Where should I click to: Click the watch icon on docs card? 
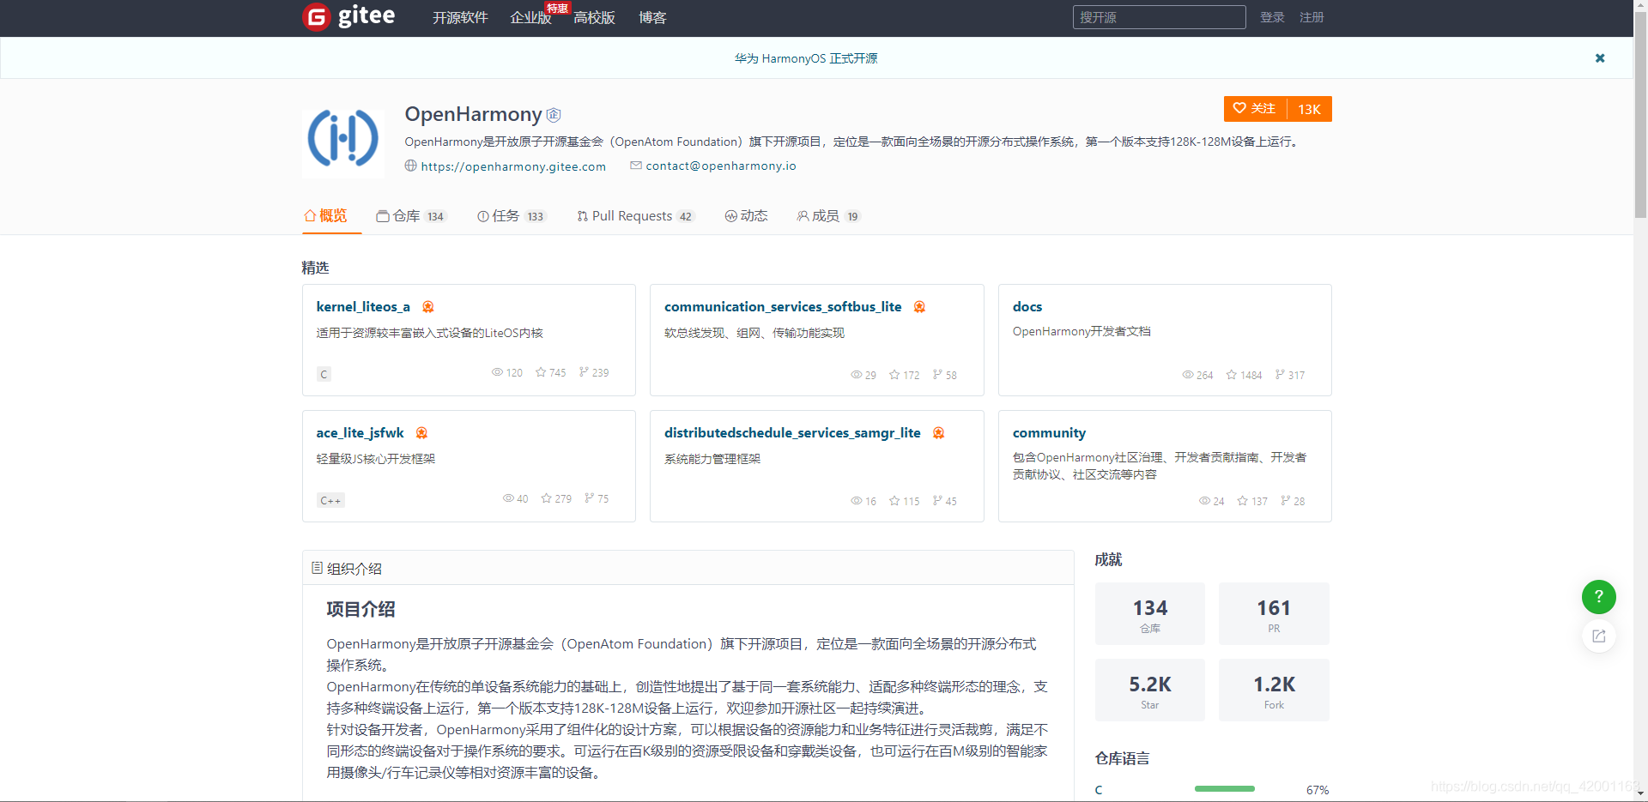click(x=1188, y=375)
